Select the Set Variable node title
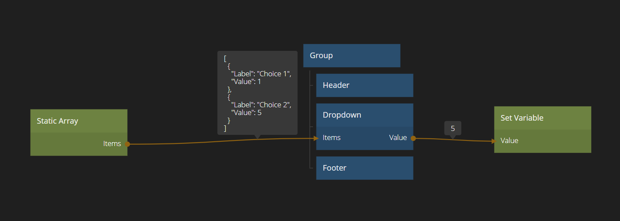Viewport: 620px width, 221px height. 522,118
